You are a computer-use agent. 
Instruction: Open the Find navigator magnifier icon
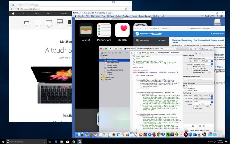point(109,52)
